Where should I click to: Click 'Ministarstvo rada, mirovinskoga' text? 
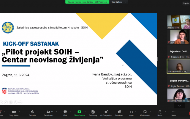23,91
